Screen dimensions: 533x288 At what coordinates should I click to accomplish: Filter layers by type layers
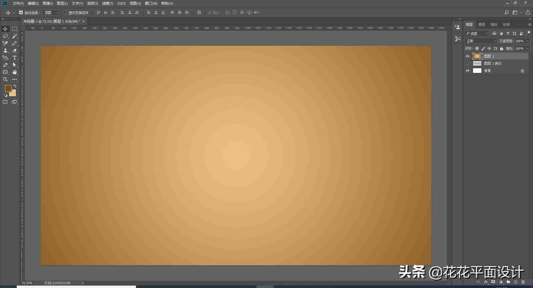click(508, 34)
